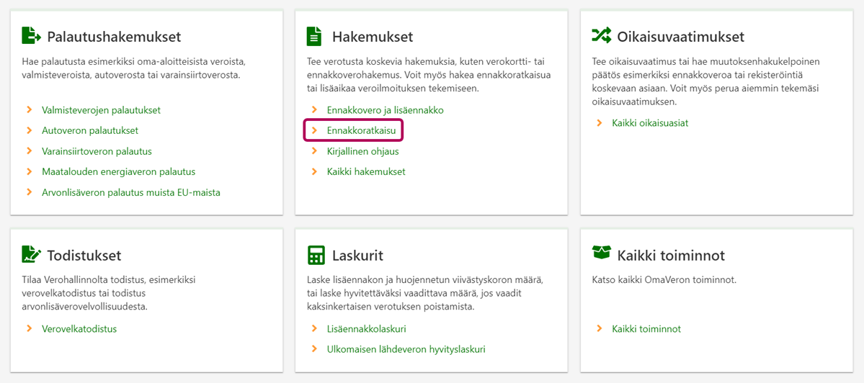Screen dimensions: 864x383
Task: Open Arvonlisäveron palautus muista EU-maista
Action: (131, 192)
